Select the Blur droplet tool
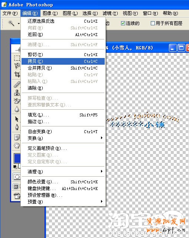 coord(17,109)
